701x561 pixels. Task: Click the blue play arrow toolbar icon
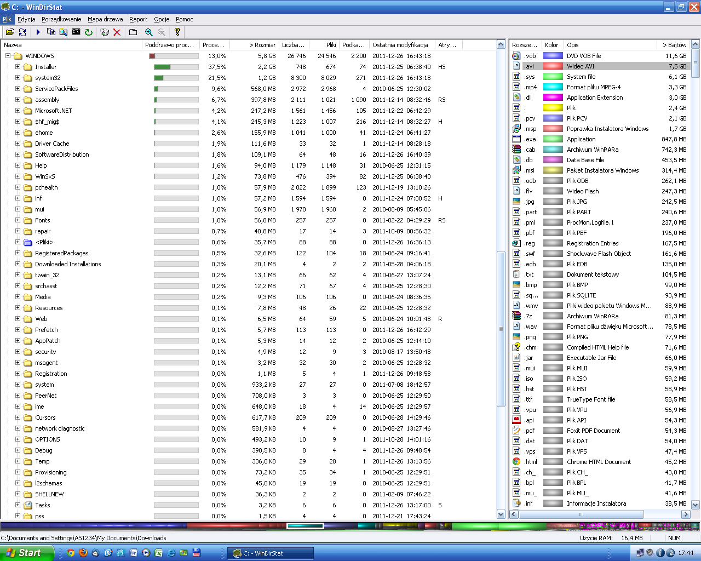(x=38, y=32)
